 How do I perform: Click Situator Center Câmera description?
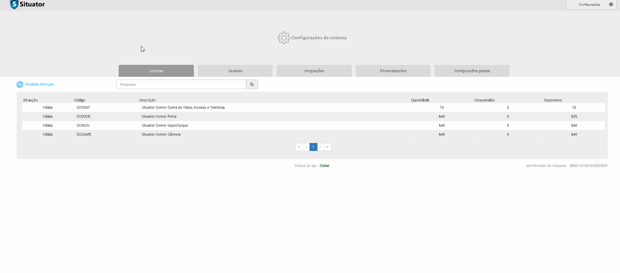(161, 134)
